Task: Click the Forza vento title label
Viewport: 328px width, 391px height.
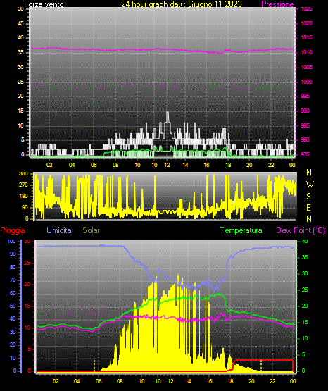Action: pos(45,4)
